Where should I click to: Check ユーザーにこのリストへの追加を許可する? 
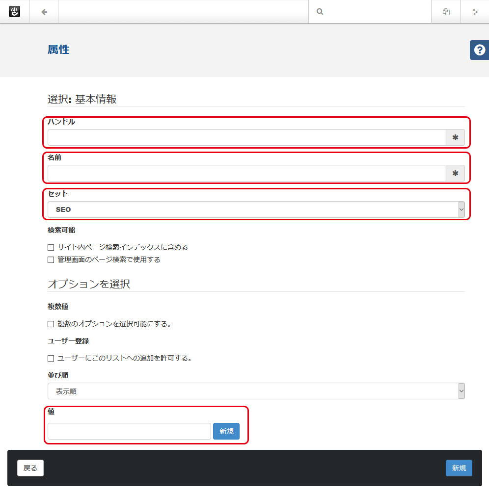coord(51,358)
